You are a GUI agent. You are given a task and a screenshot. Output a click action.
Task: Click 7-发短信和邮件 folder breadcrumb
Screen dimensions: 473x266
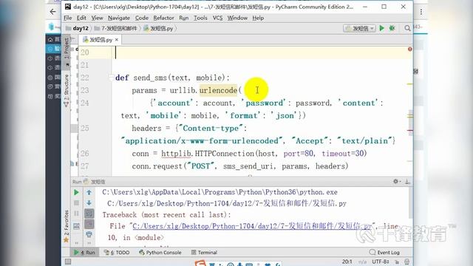(116, 28)
